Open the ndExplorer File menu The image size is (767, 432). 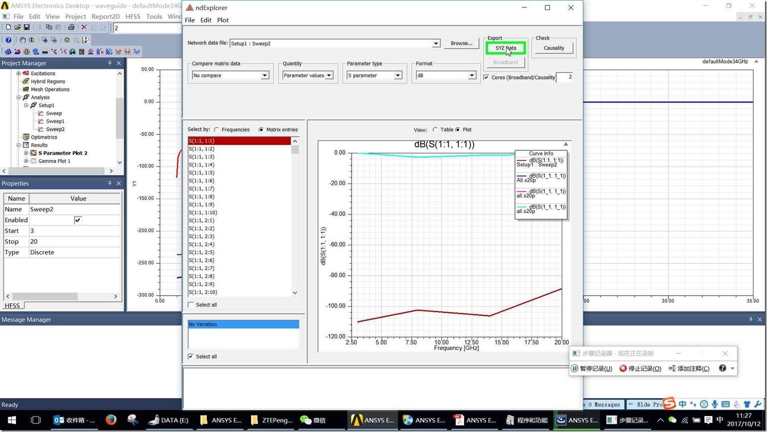point(190,20)
